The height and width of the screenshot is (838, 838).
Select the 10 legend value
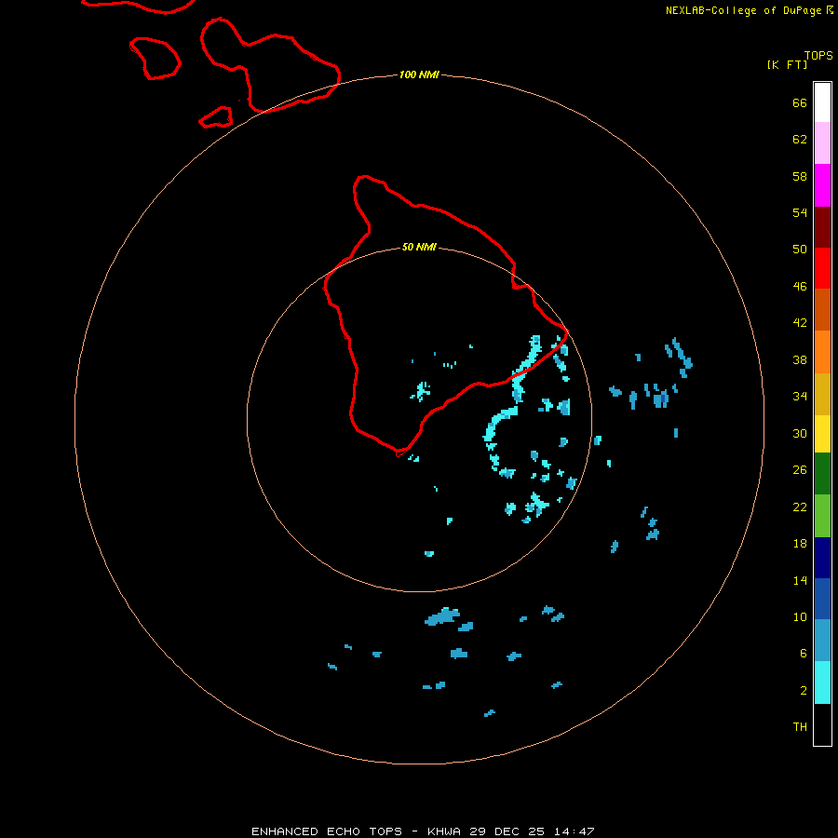click(x=800, y=616)
